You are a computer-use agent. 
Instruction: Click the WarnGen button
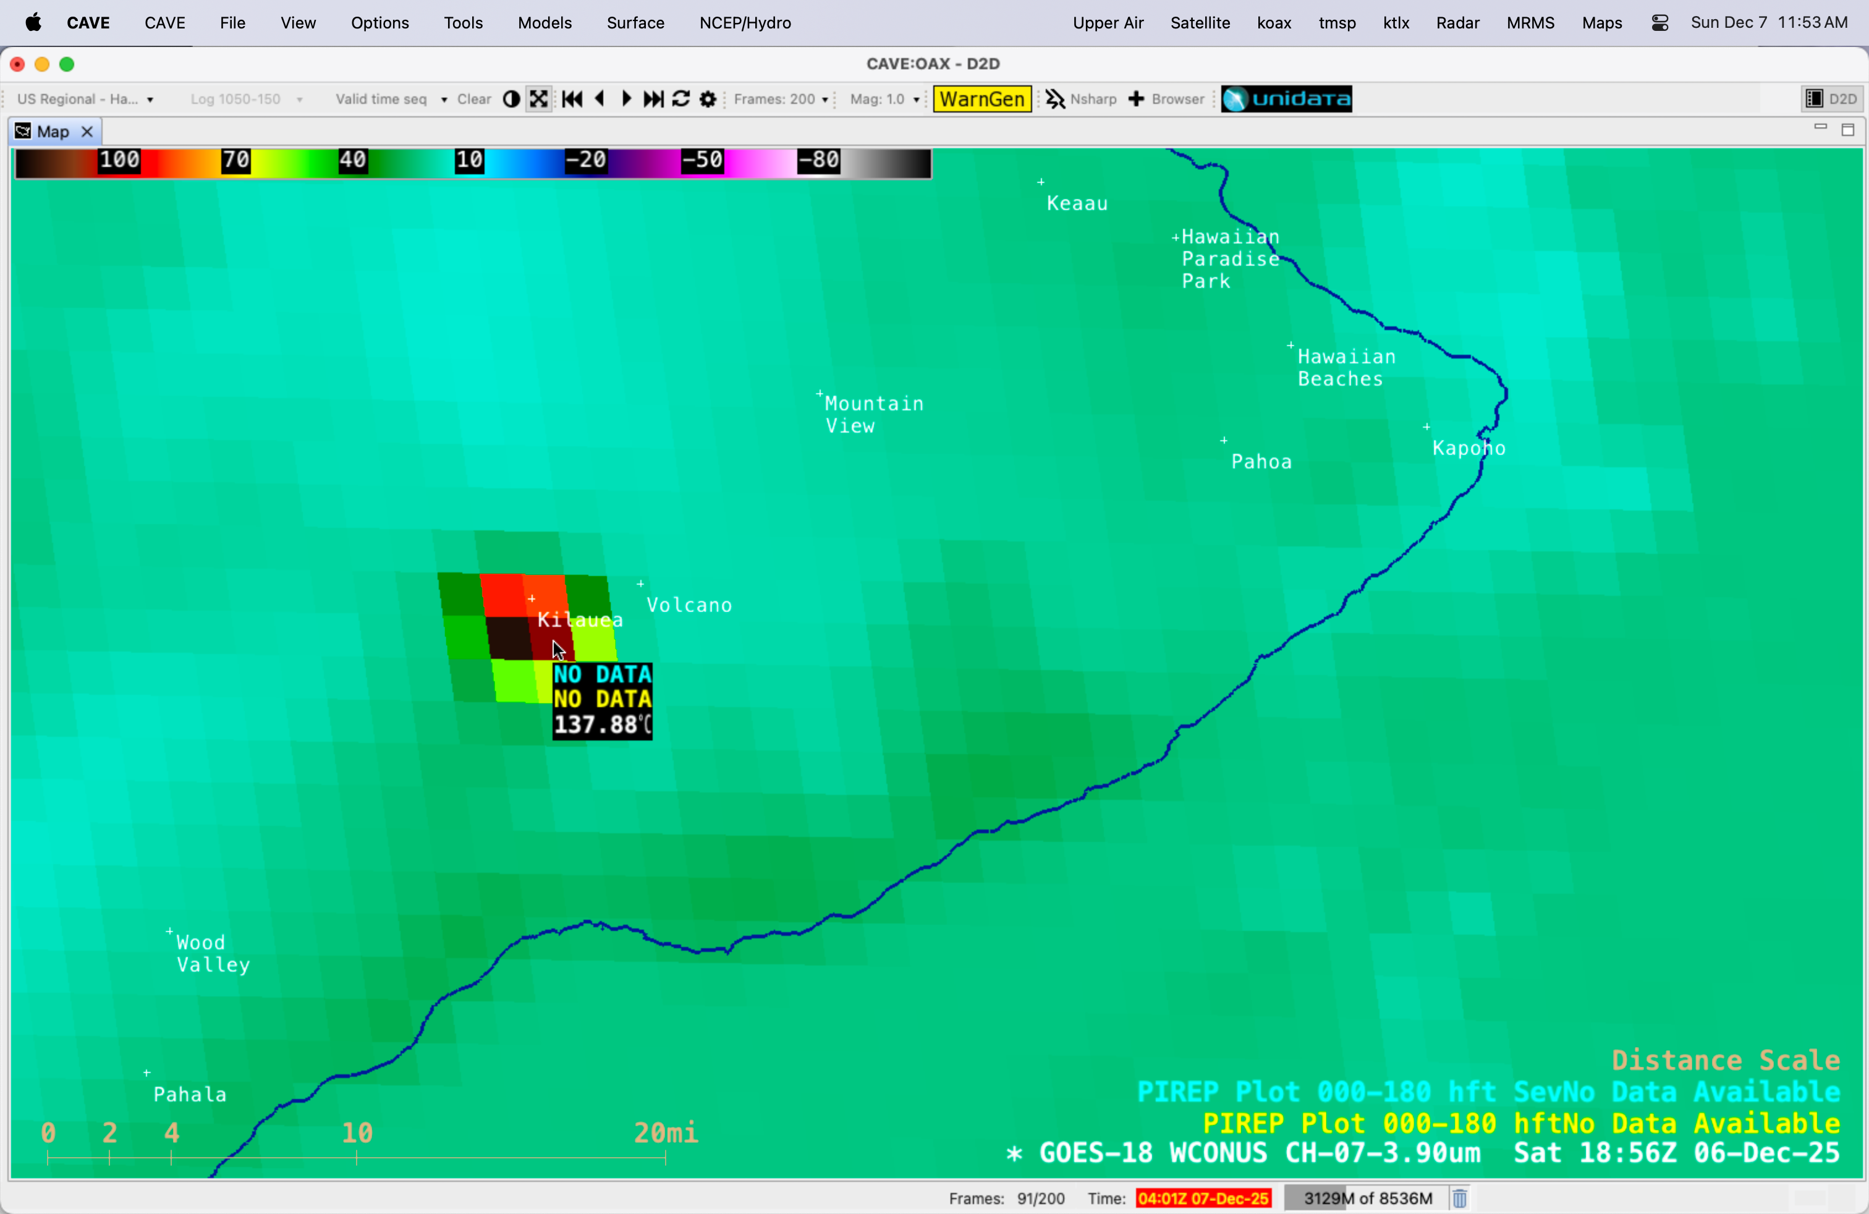tap(981, 99)
